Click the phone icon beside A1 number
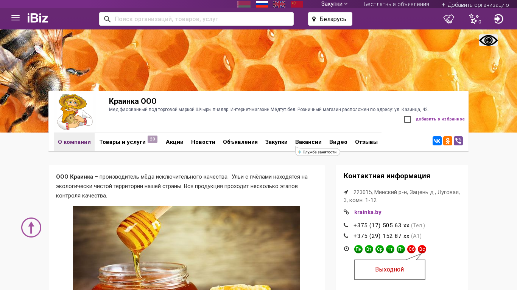 click(346, 236)
